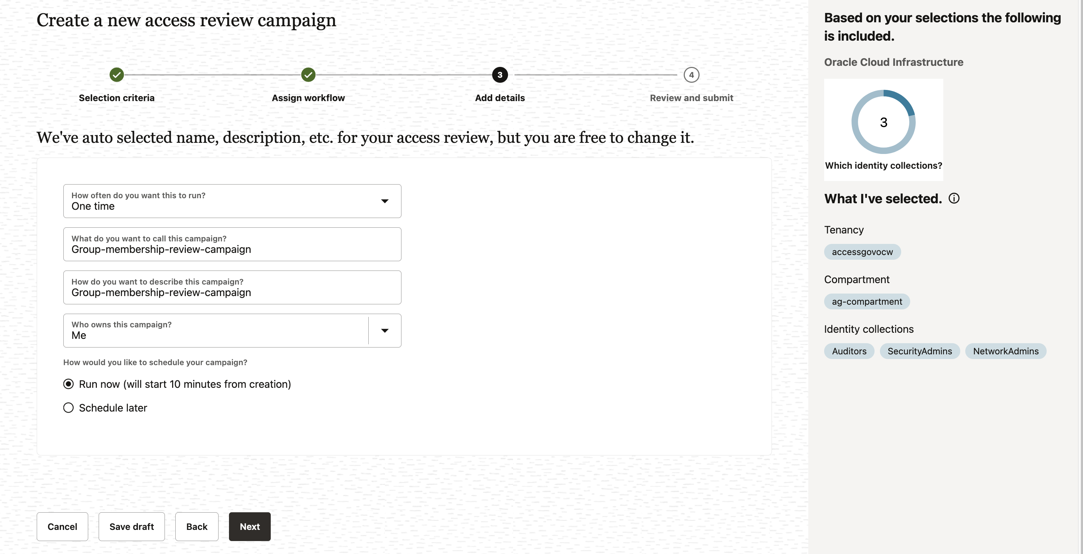Enable Schedule later instead of Run now
Screen dimensions: 1083x554
[x=68, y=408]
